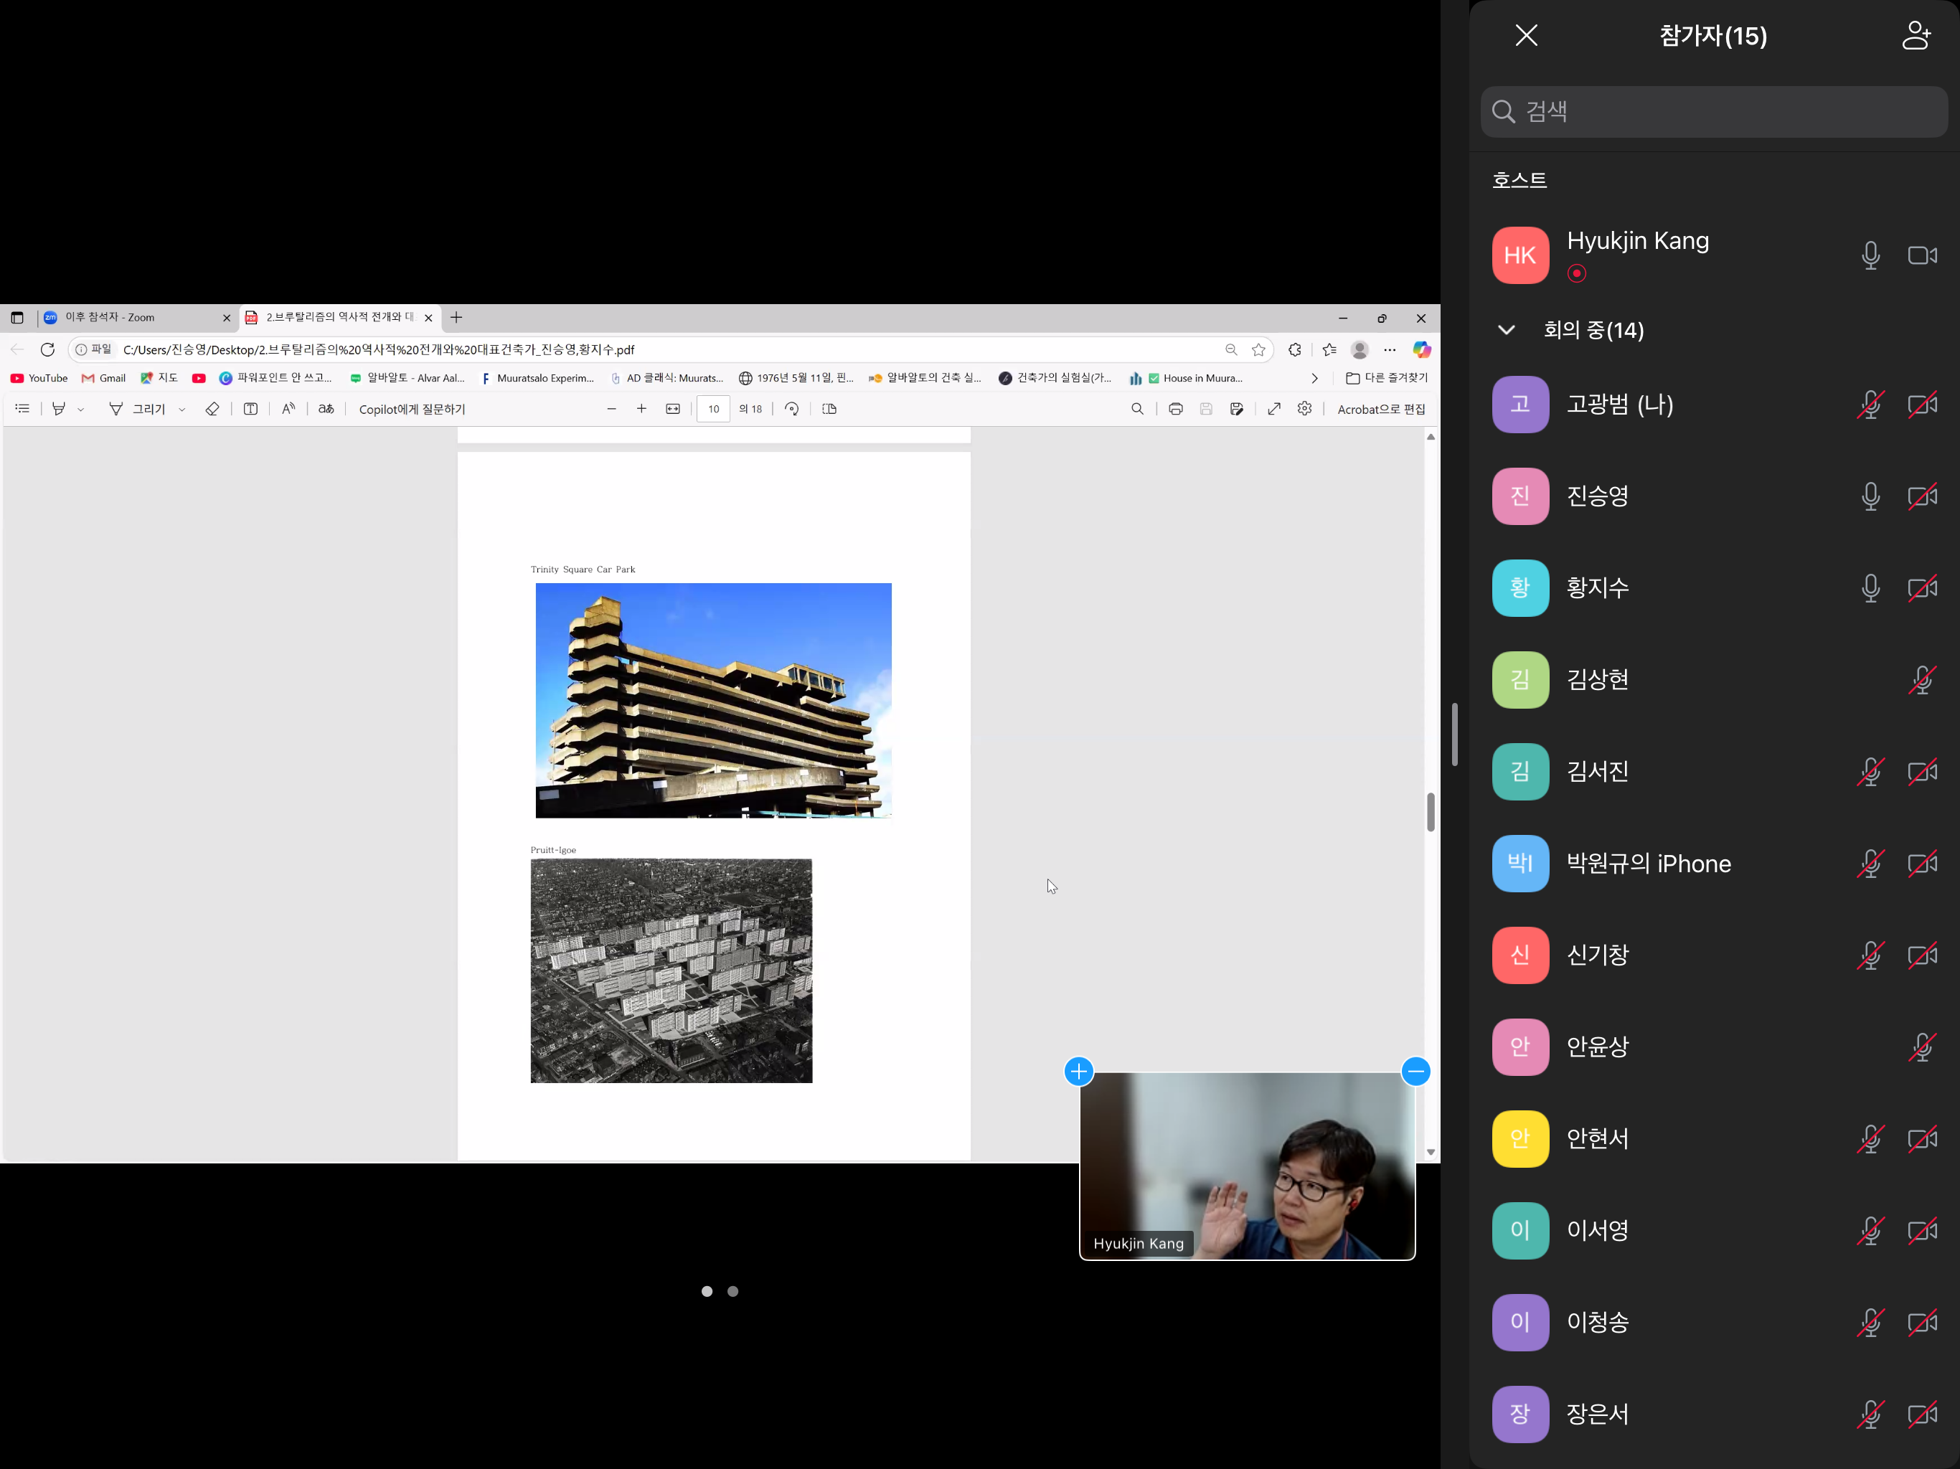
Task: Toggle Hyukjin Kang's camera icon in list
Action: (1922, 255)
